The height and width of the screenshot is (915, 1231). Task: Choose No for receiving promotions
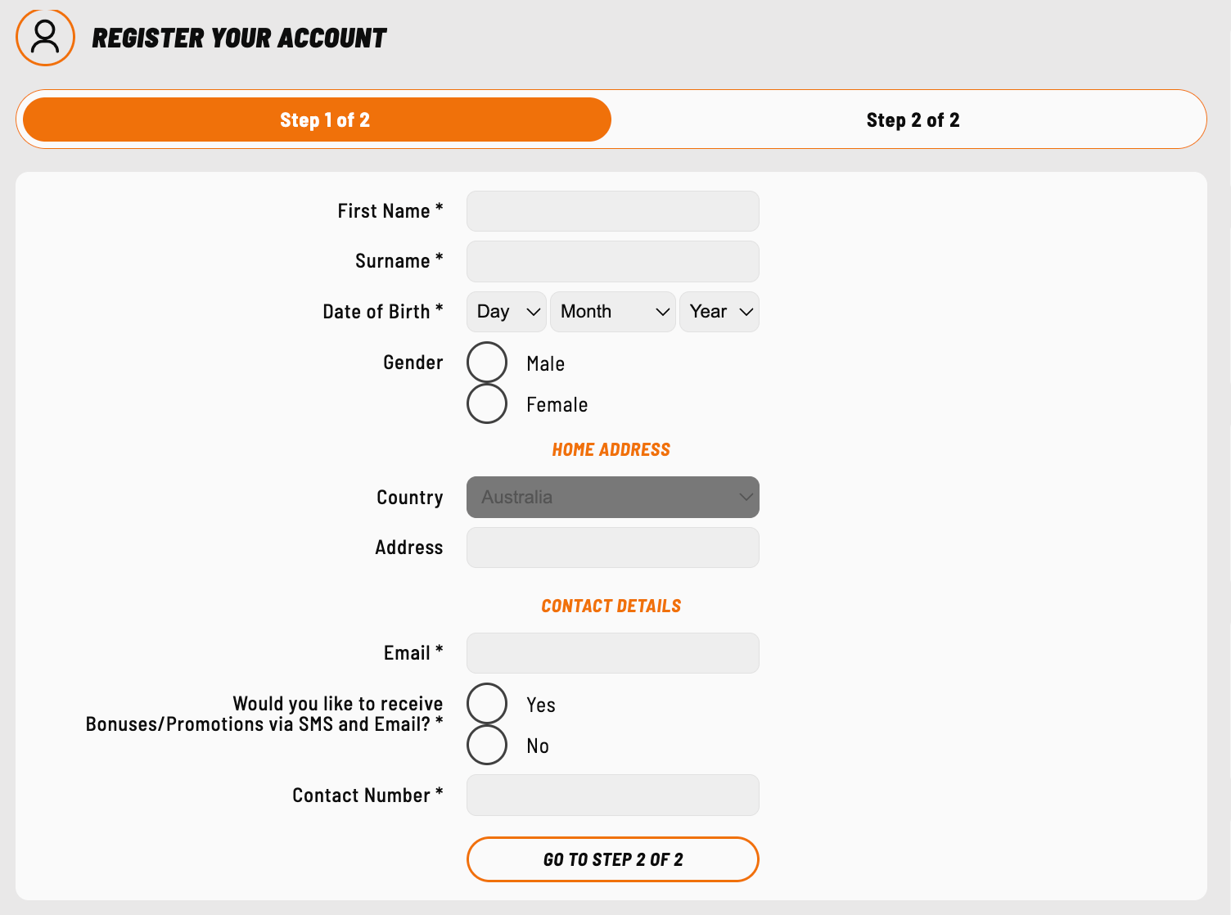pos(487,745)
